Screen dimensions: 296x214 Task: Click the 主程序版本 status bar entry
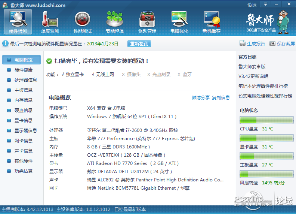pyautogui.click(x=28, y=210)
